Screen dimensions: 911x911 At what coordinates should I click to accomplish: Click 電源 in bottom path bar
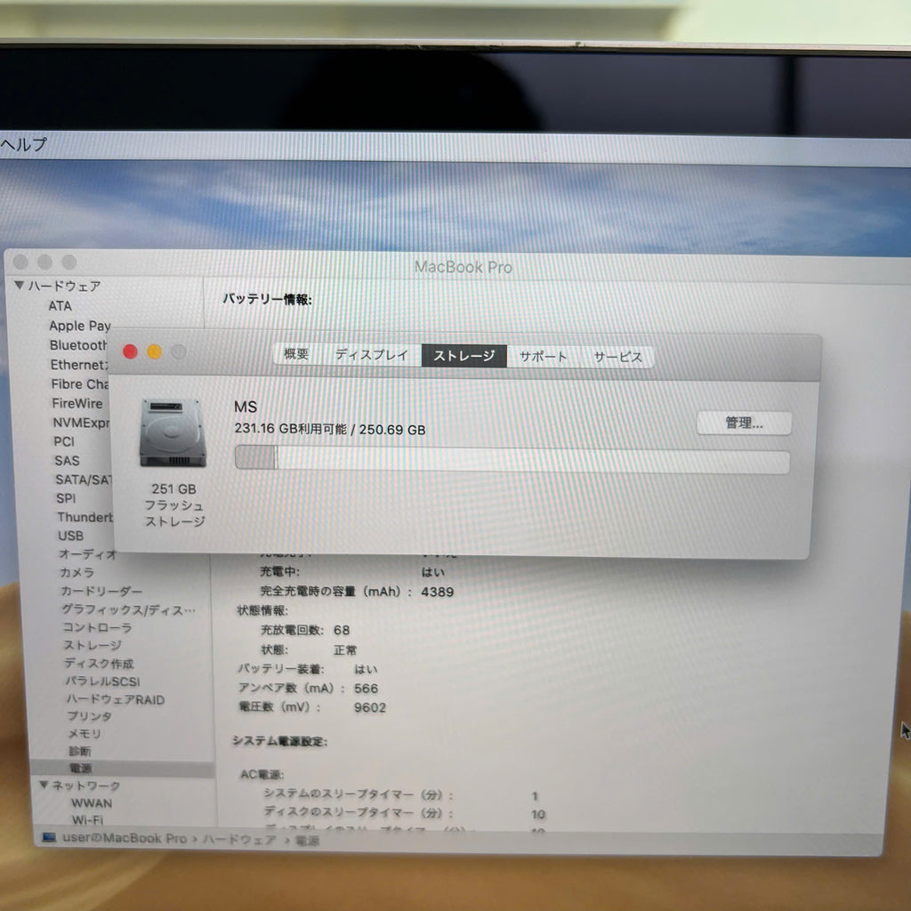point(307,840)
